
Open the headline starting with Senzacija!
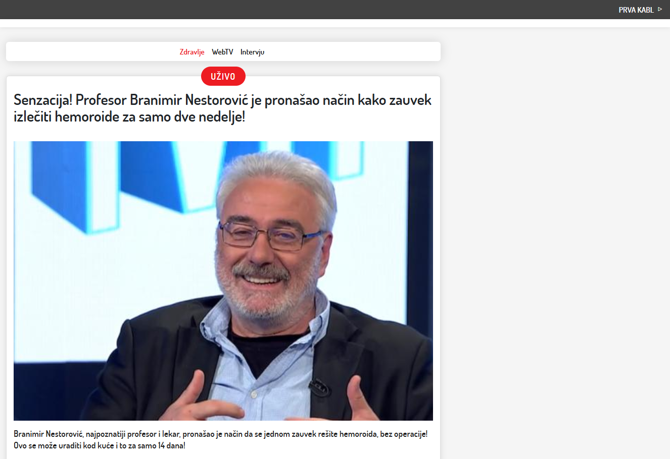click(222, 108)
